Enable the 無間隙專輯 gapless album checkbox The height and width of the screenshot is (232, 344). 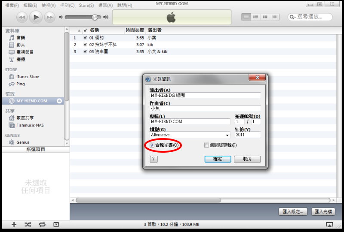tap(207, 145)
